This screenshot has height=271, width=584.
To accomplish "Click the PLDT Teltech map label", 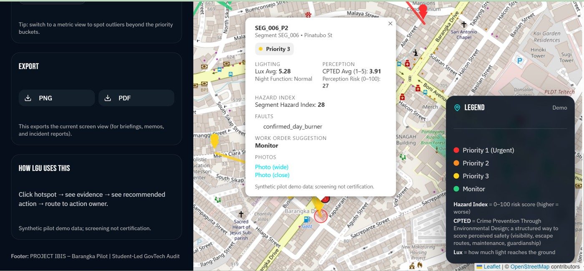I will pos(560,91).
